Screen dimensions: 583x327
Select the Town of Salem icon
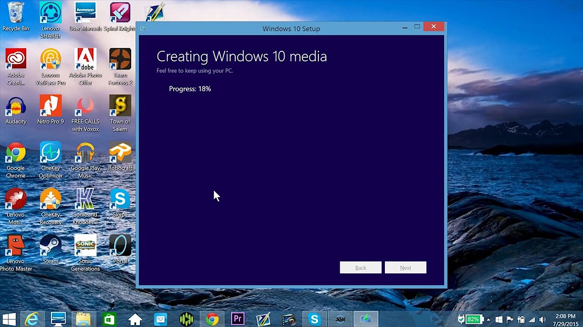pyautogui.click(x=120, y=114)
